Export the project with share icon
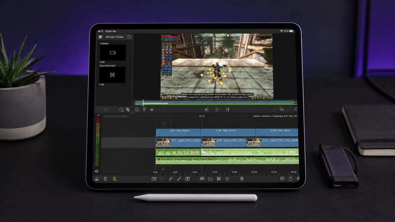The width and height of the screenshot is (395, 222). click(x=290, y=178)
